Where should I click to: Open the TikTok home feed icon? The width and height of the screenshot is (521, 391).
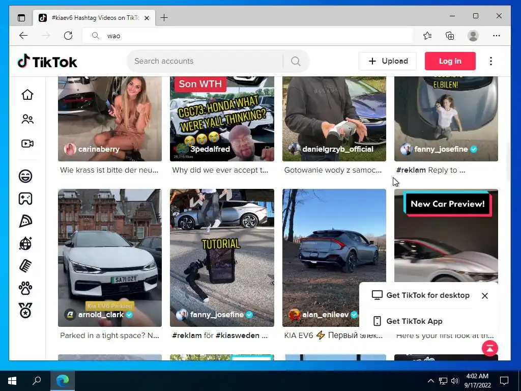[x=27, y=95]
